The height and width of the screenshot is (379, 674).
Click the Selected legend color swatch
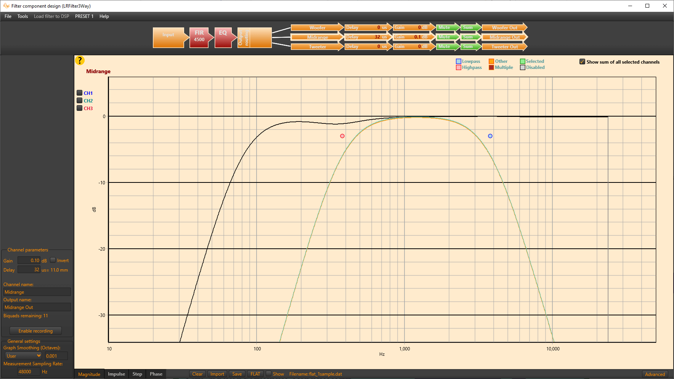tap(523, 61)
